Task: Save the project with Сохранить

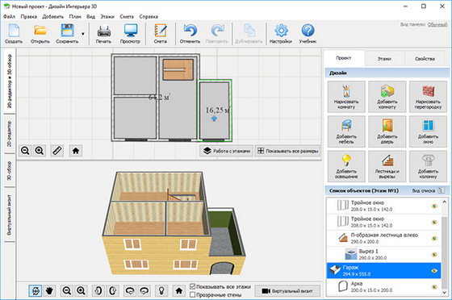Action: click(x=67, y=34)
